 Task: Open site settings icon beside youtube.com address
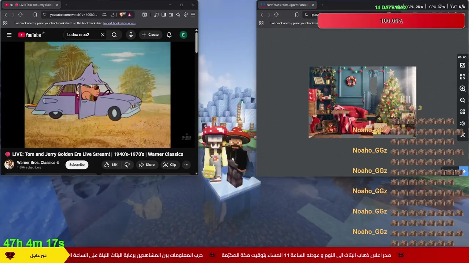pyautogui.click(x=44, y=15)
